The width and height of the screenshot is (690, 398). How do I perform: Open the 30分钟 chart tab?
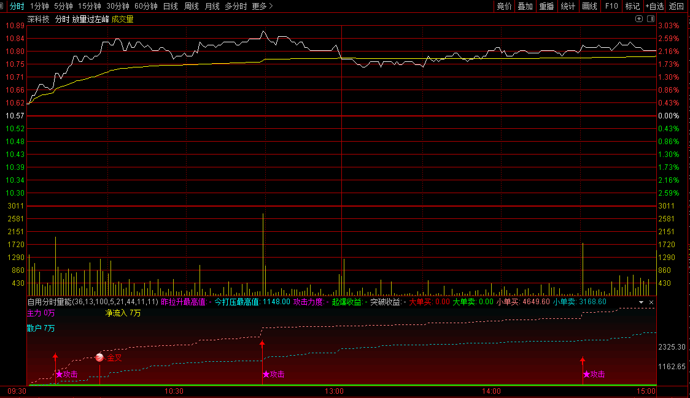coord(117,6)
